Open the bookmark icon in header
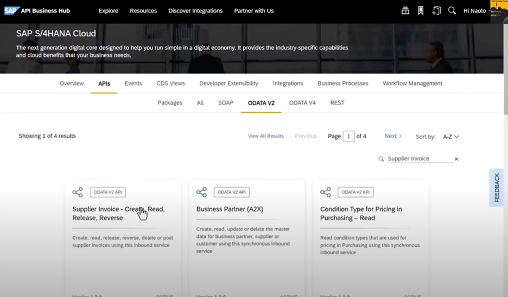 tap(421, 11)
